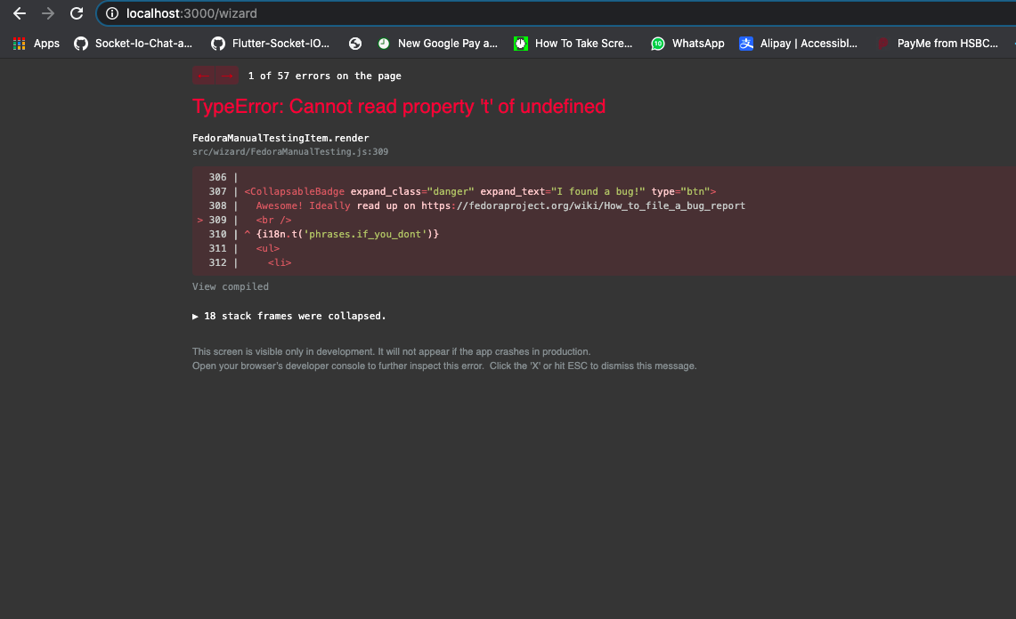
Task: Click the unnamed globe bookmark icon
Action: pos(355,44)
